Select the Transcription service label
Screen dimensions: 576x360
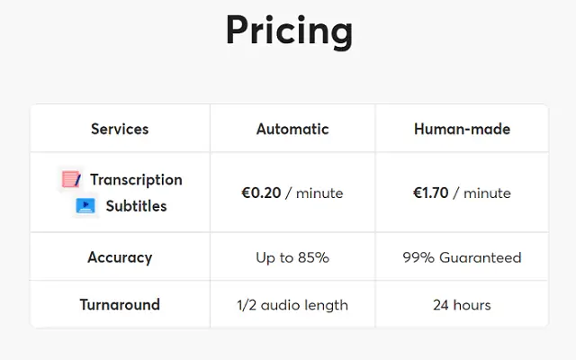136,180
